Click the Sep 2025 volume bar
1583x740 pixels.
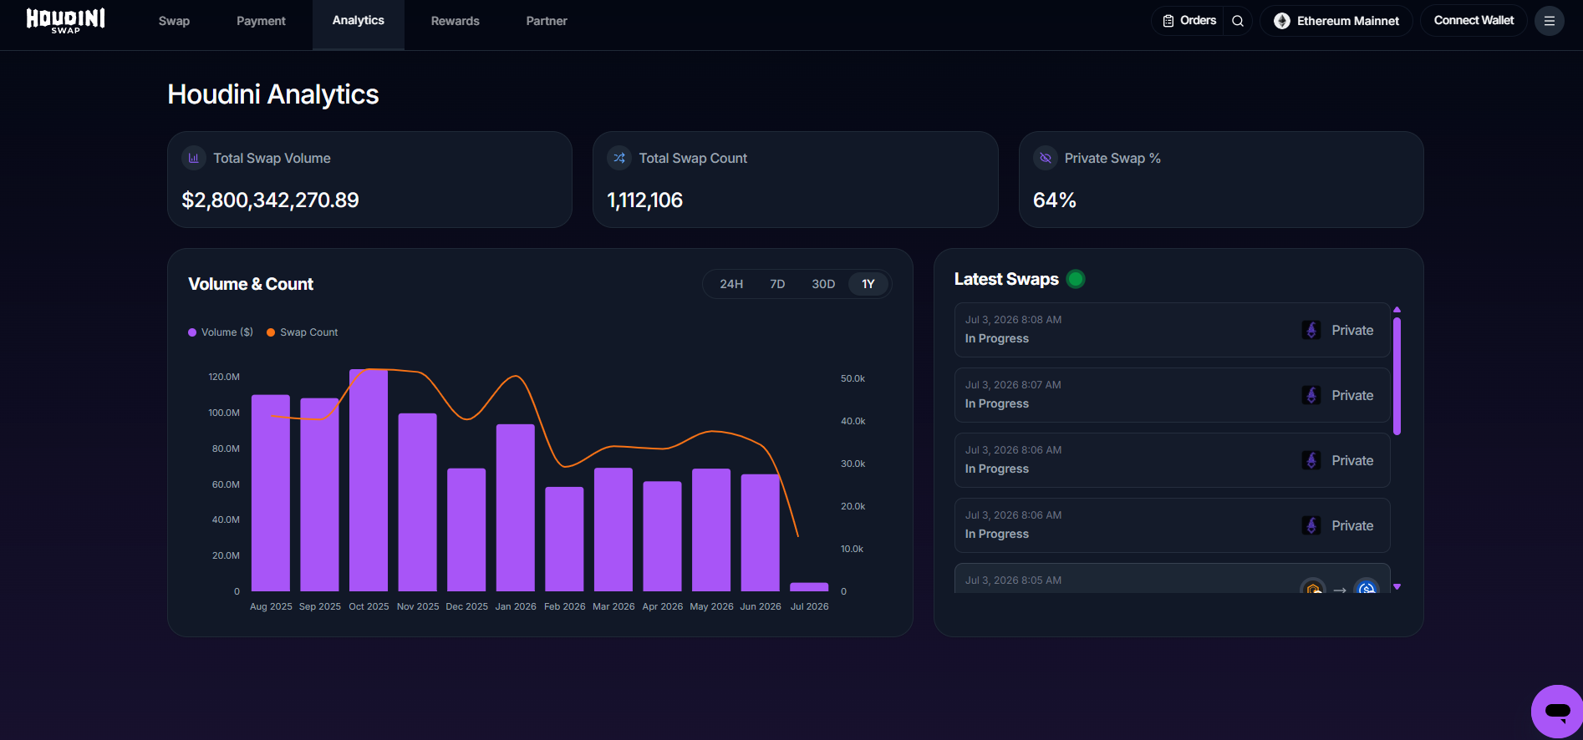point(319,494)
